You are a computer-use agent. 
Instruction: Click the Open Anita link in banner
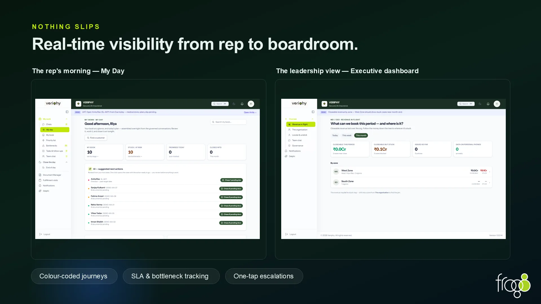coord(250,112)
